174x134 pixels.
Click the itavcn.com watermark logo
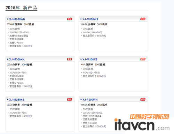(142, 123)
